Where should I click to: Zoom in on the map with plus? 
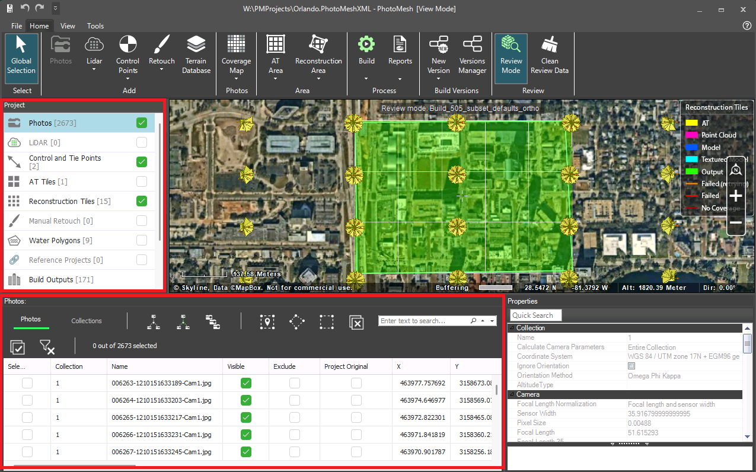point(736,196)
